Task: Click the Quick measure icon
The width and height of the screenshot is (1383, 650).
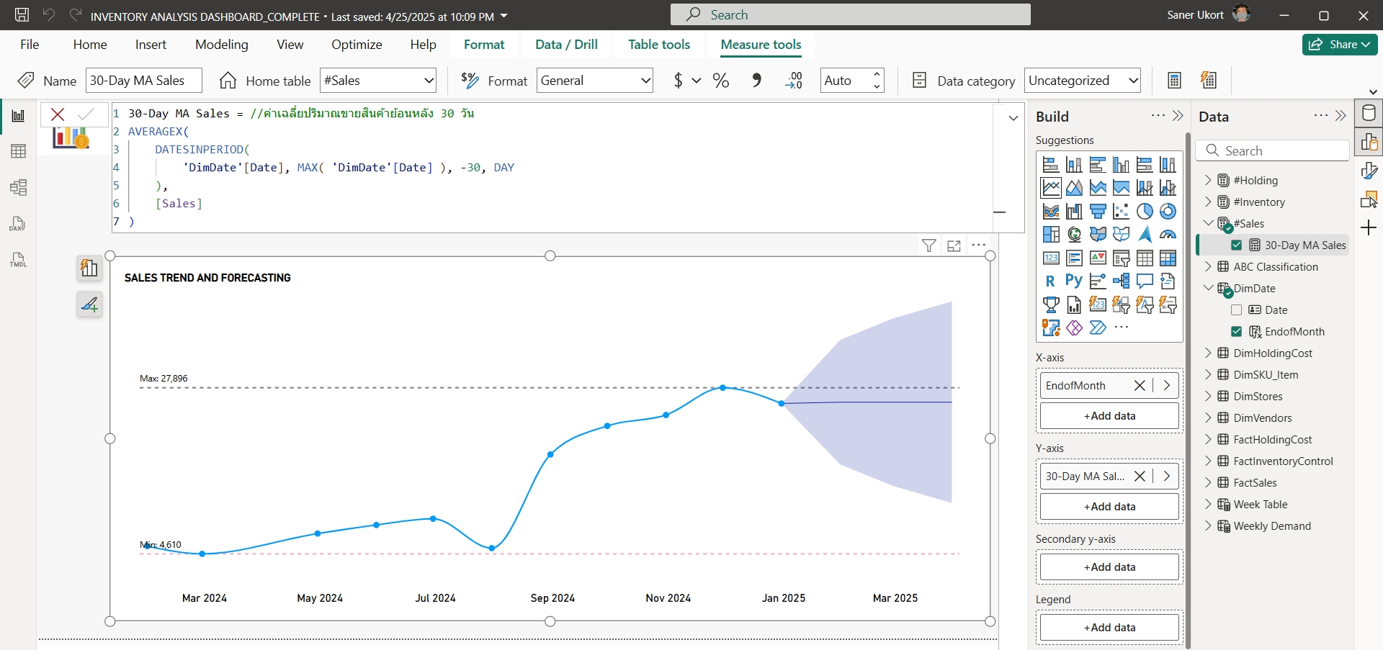Action: point(1209,81)
